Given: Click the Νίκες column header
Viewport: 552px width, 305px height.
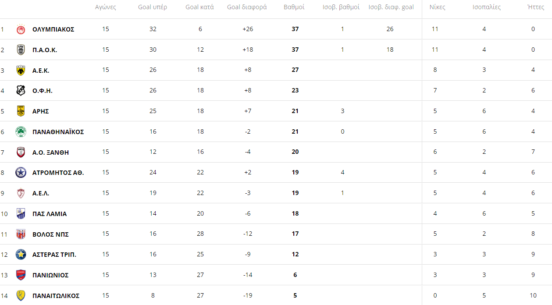Looking at the screenshot, I should (437, 7).
